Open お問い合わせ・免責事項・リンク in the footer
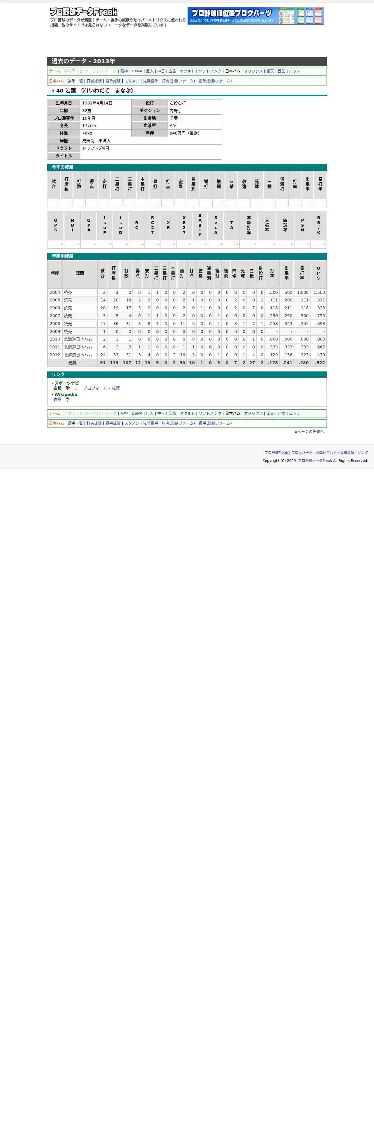This screenshot has height=1124, width=374. (x=342, y=453)
